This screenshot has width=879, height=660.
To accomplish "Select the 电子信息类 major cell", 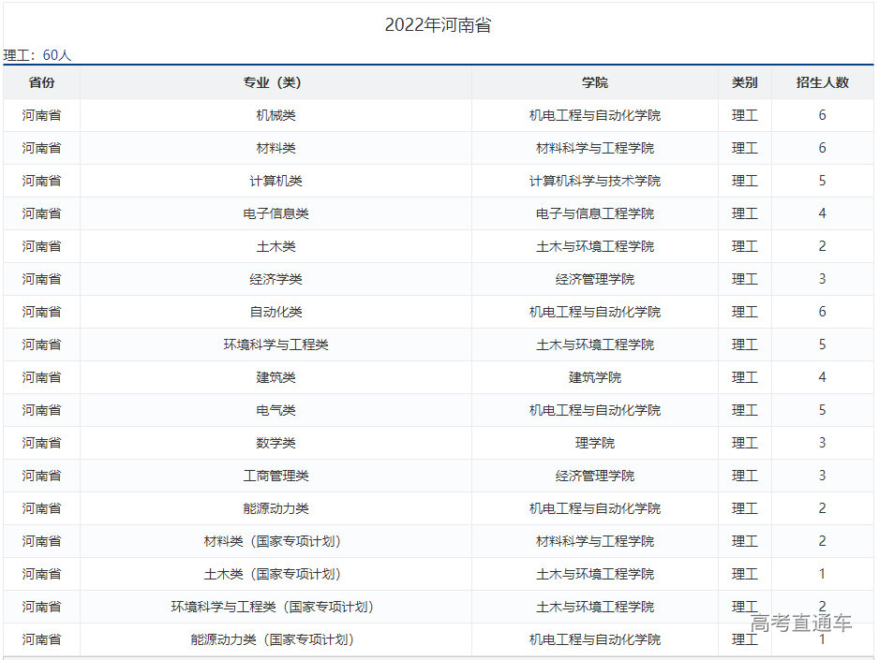I will pos(276,213).
